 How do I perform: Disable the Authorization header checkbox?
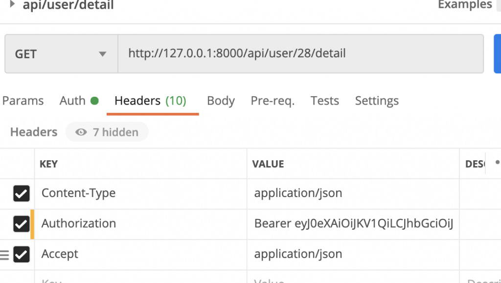[x=21, y=224]
